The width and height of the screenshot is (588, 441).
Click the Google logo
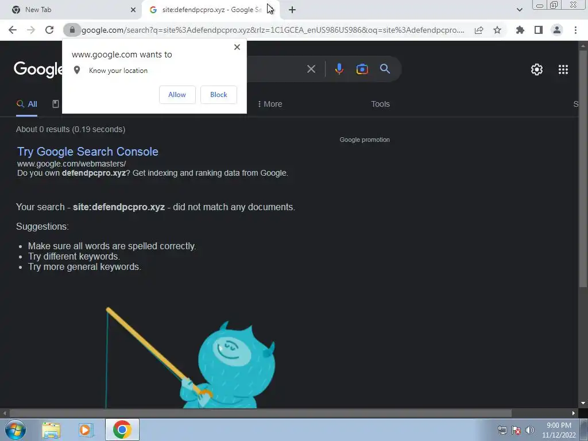[38, 69]
